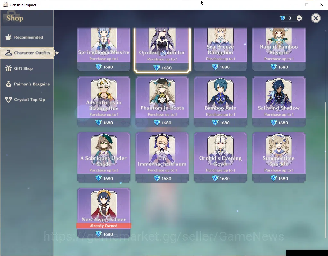The width and height of the screenshot is (328, 256).
Task: Close the Genshin Impact window
Action: 322,5
